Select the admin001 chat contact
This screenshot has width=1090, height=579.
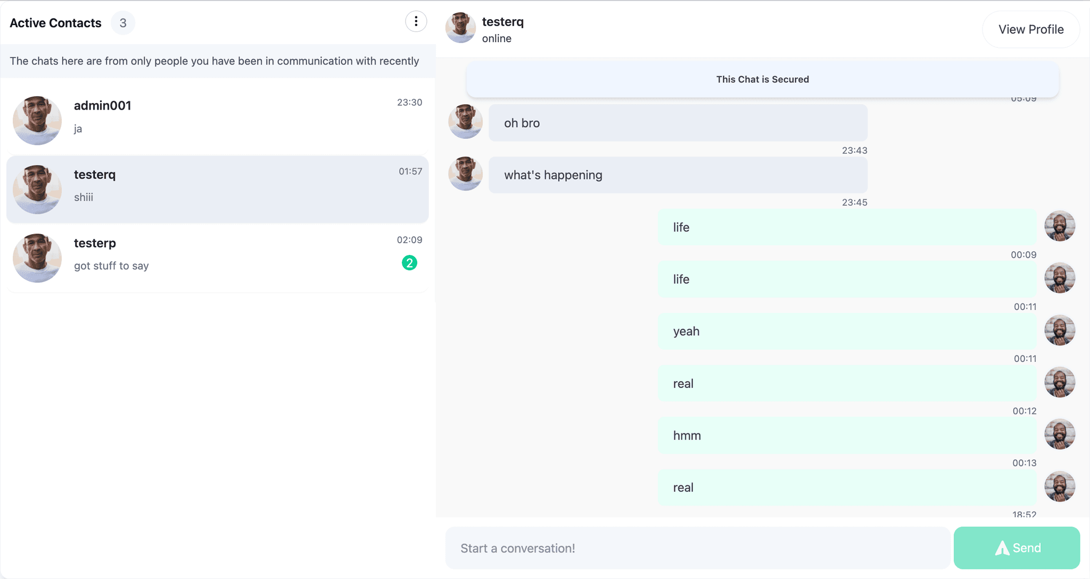pos(217,118)
